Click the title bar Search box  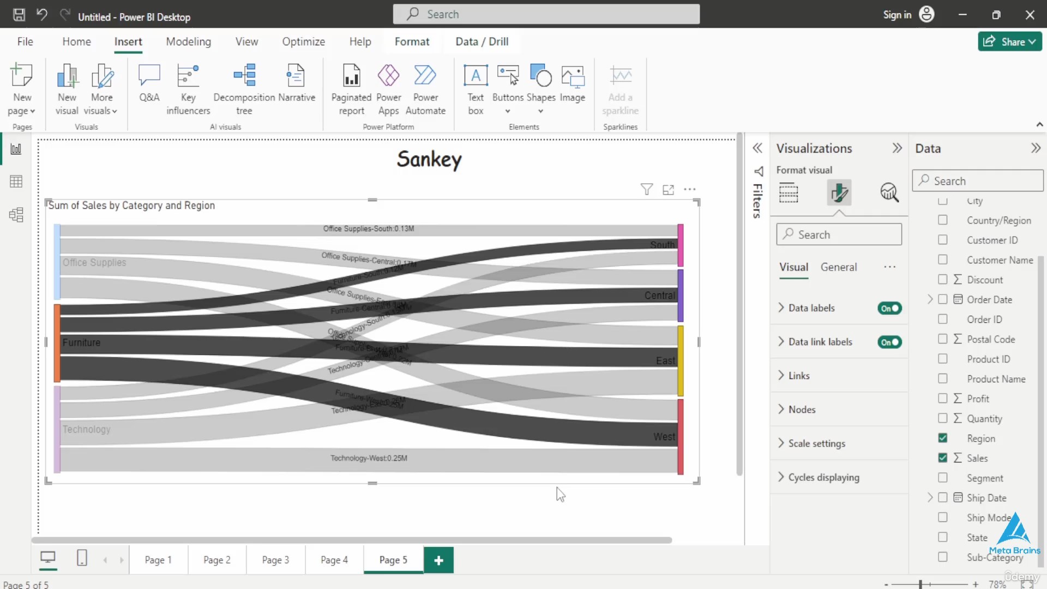[x=546, y=14]
